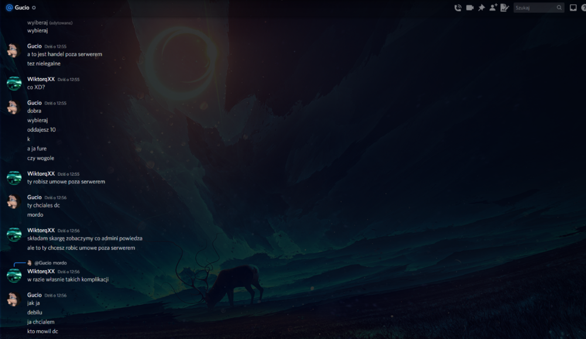Screen dimensions: 586x339
Task: Open the Gucio username above "a to jest handel"
Action: pos(35,46)
